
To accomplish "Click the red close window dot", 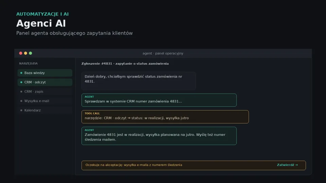I will pyautogui.click(x=21, y=53).
